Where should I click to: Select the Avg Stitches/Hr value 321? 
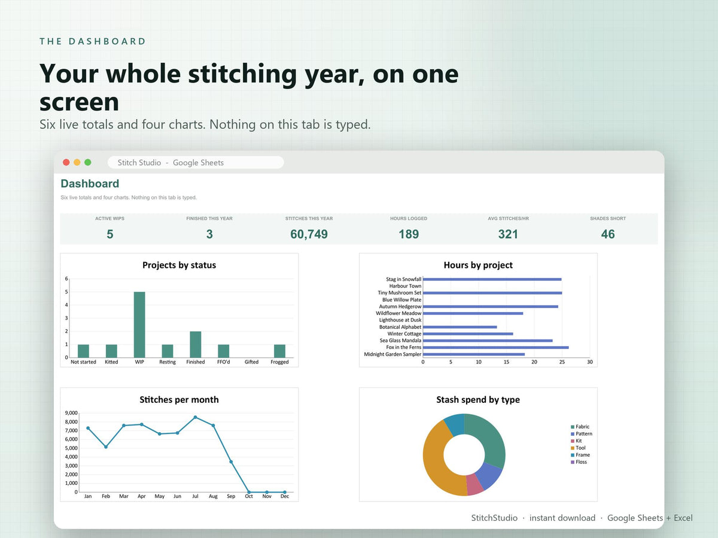click(508, 234)
